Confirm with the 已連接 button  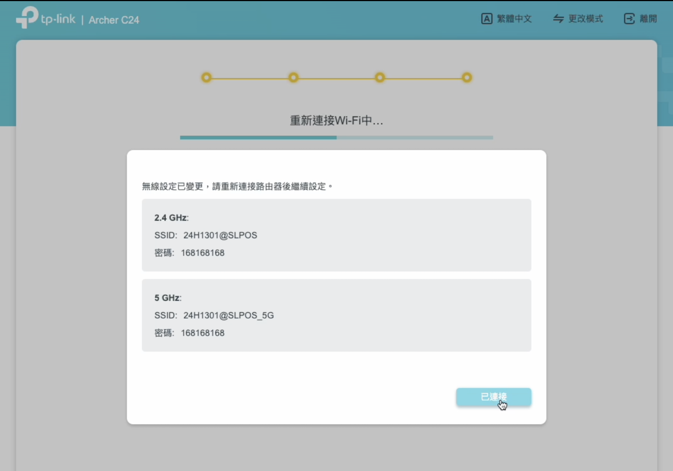pyautogui.click(x=493, y=397)
